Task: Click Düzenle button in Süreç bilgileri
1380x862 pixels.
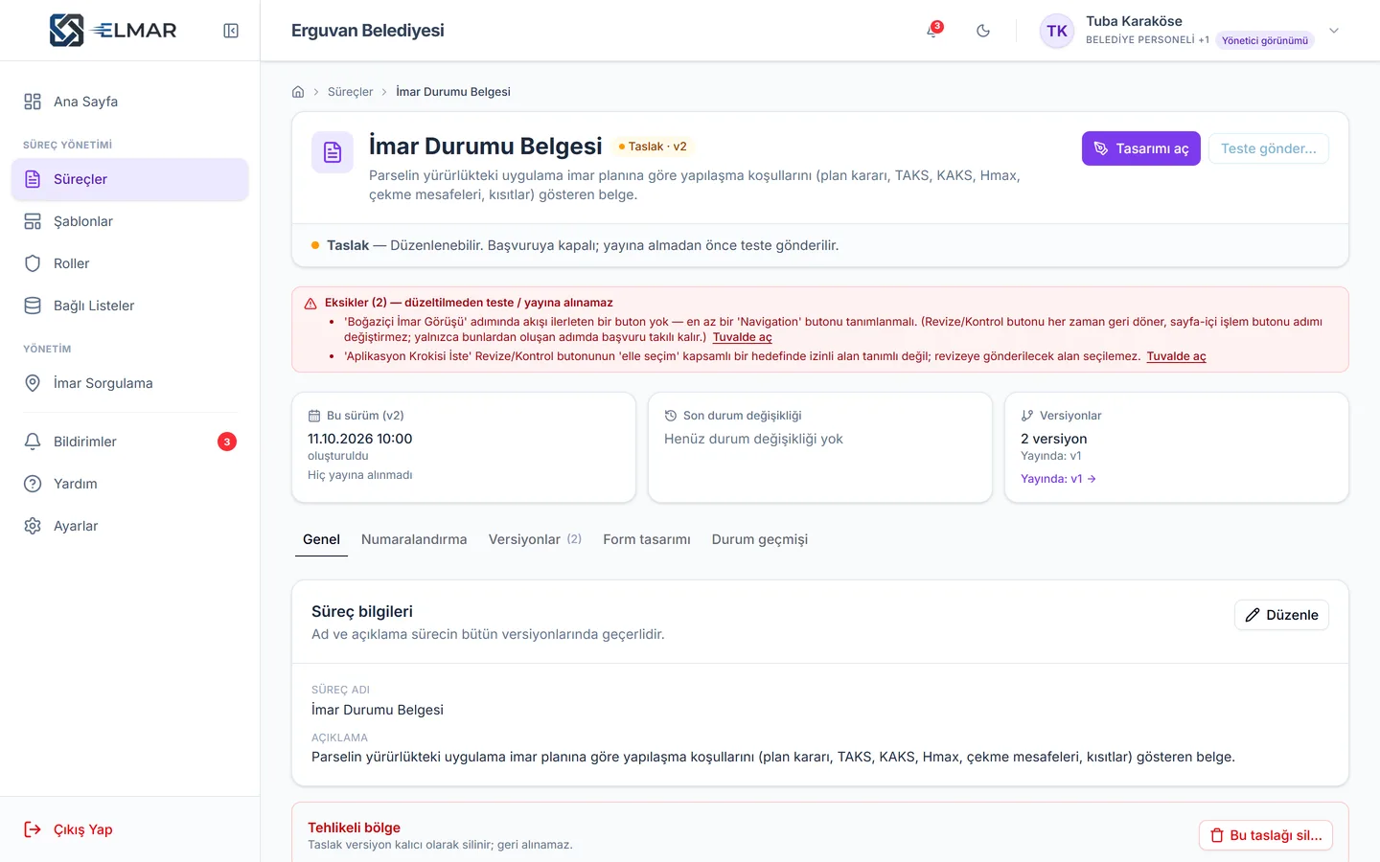Action: pyautogui.click(x=1281, y=615)
